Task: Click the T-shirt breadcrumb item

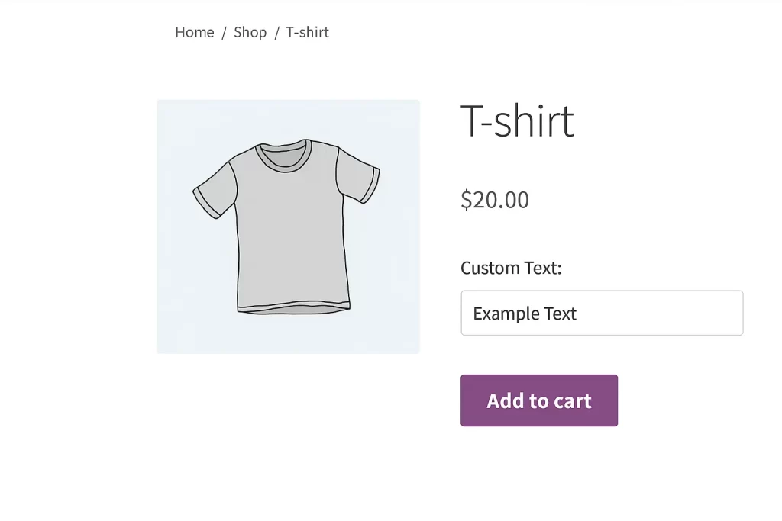Action: [307, 32]
